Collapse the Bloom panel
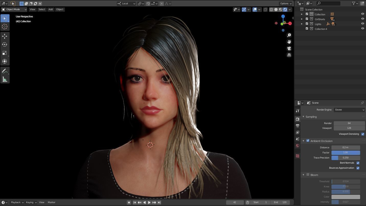Screen dimensions: 366x206 pos(303,175)
